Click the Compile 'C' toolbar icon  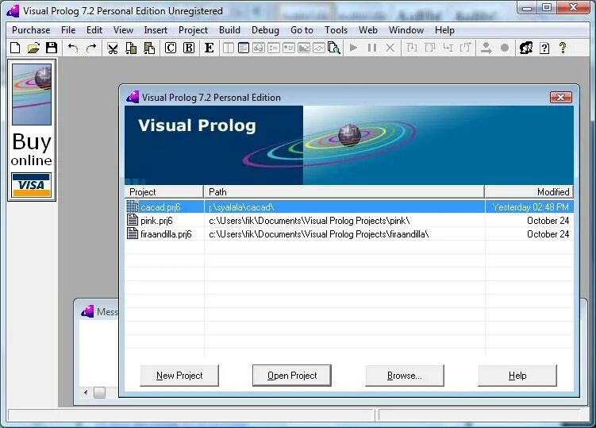[x=171, y=48]
